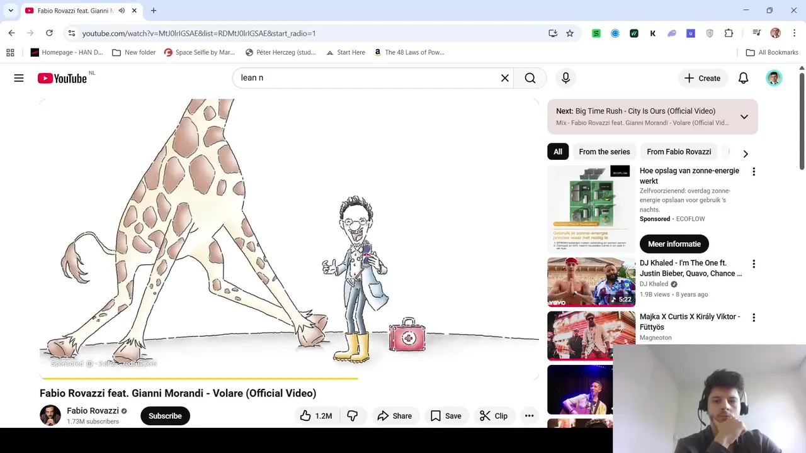
Task: Open options for Hoe opslag ad
Action: (x=753, y=171)
